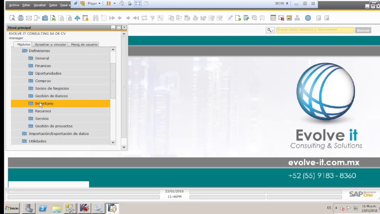Image resolution: width=380 pixels, height=214 pixels.
Task: Click the Send Email envelope icon
Action: click(x=29, y=18)
